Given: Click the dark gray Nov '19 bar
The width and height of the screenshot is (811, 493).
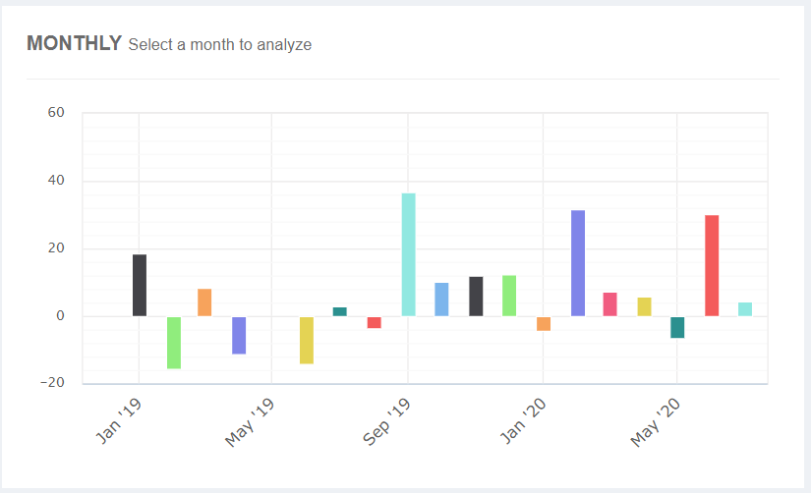Looking at the screenshot, I should 476,297.
